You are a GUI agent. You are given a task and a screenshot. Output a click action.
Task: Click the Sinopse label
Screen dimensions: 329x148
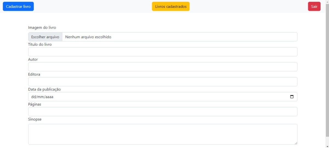35,119
